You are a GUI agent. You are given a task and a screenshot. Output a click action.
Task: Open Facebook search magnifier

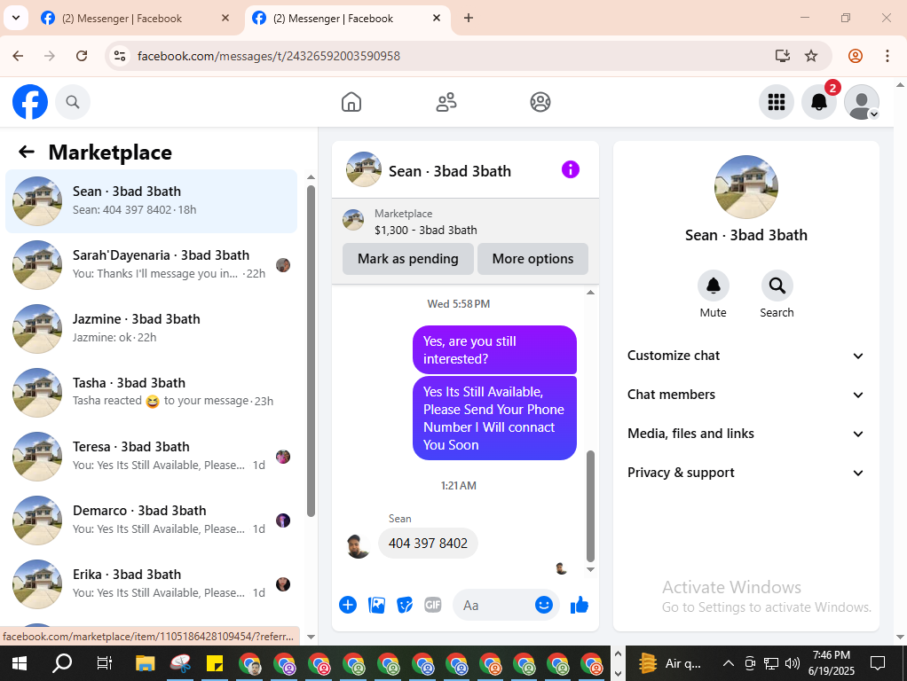(72, 102)
